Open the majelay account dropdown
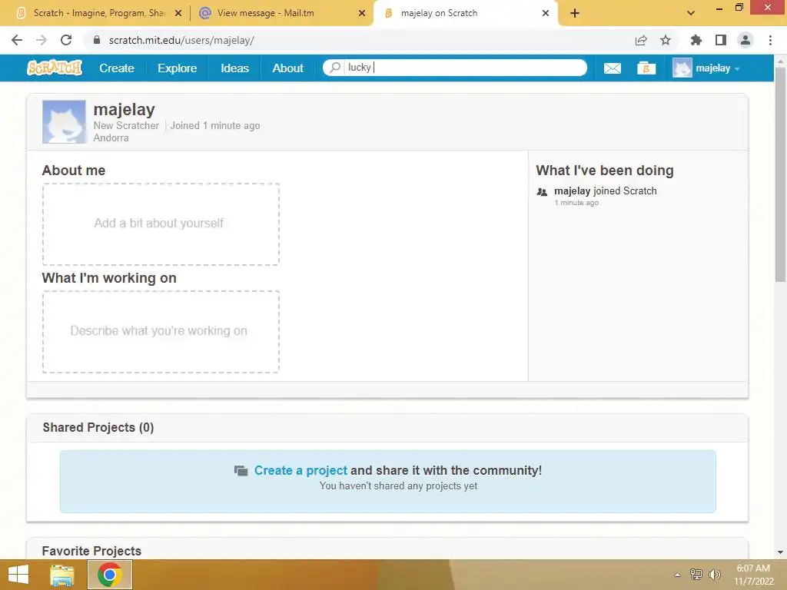This screenshot has height=590, width=787. pos(717,68)
